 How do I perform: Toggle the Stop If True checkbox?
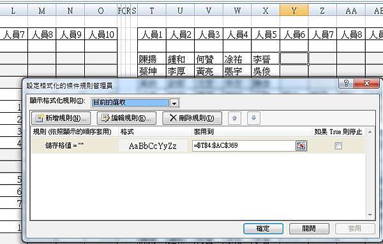coord(338,146)
